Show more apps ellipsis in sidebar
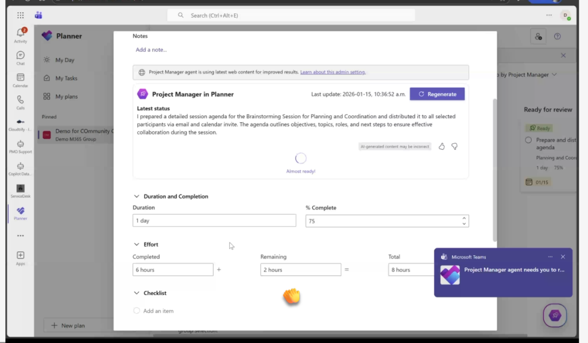Viewport: 588px width, 343px height. (20, 236)
